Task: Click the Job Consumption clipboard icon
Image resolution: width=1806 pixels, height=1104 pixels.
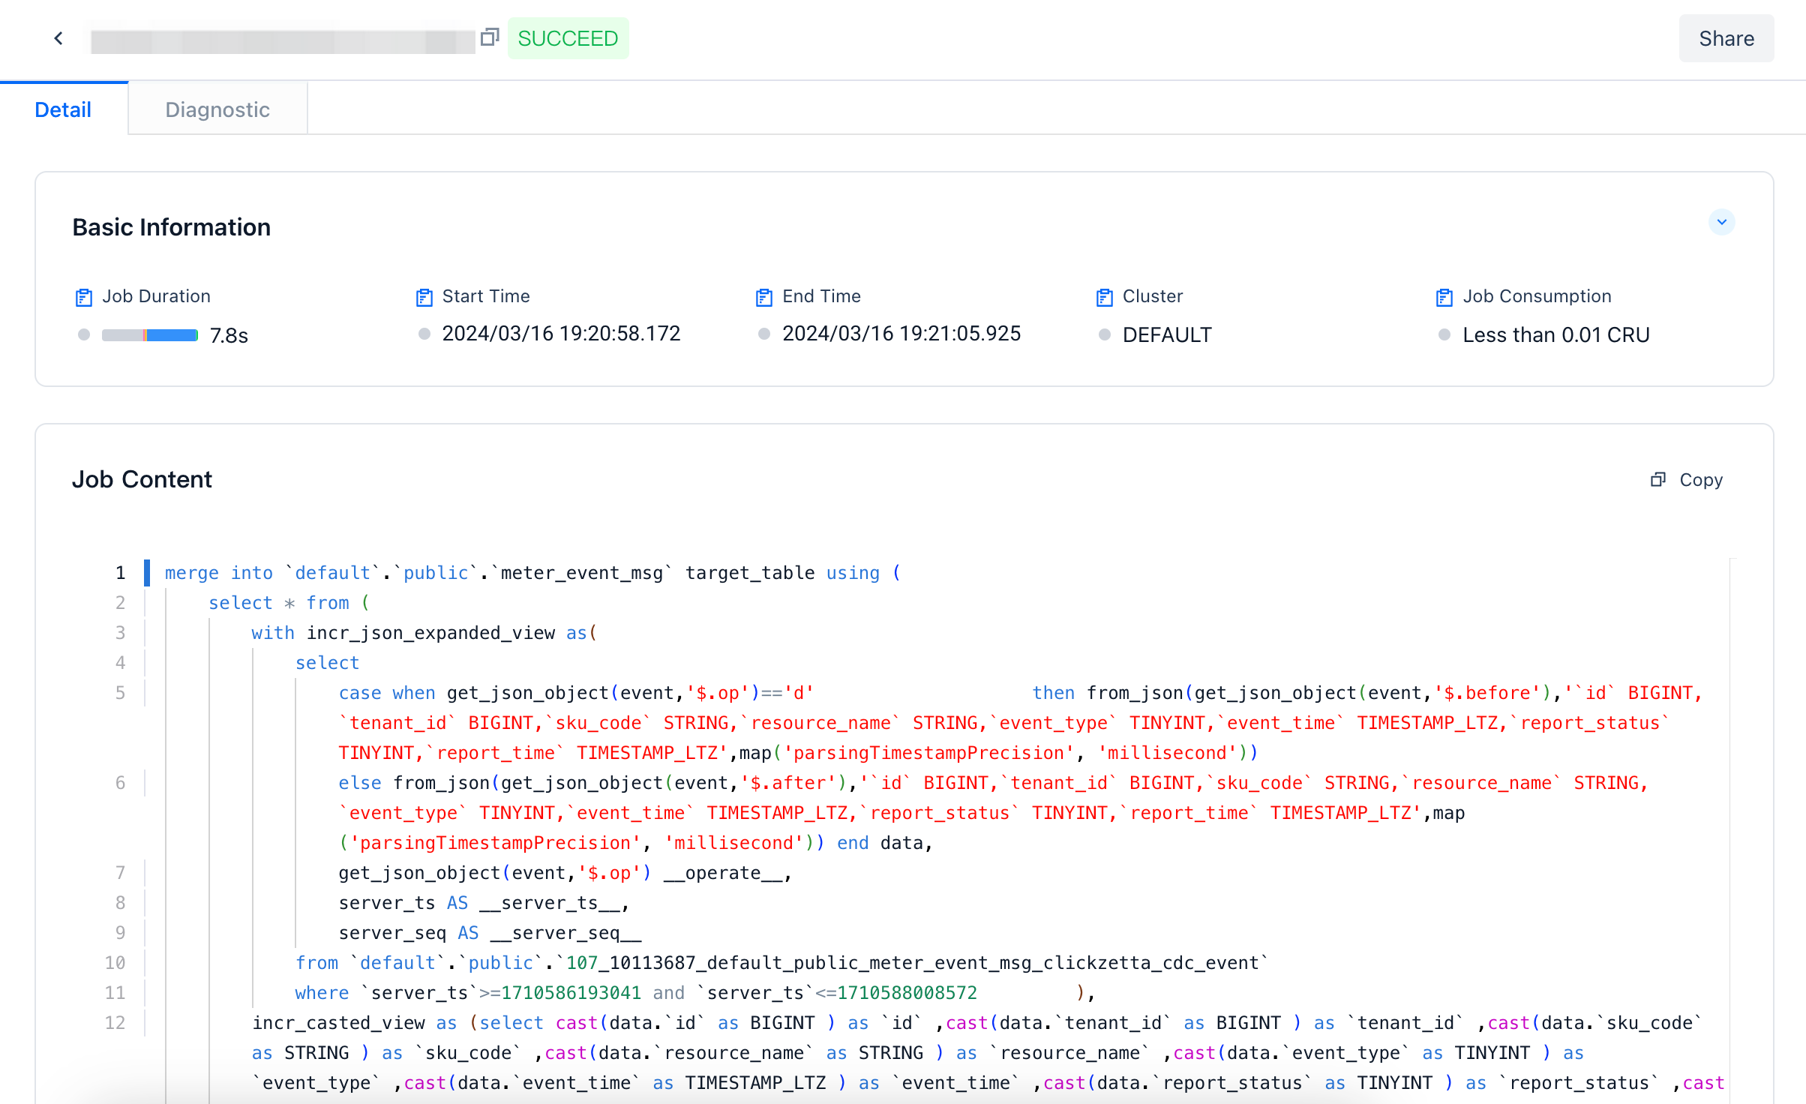Action: [1444, 297]
